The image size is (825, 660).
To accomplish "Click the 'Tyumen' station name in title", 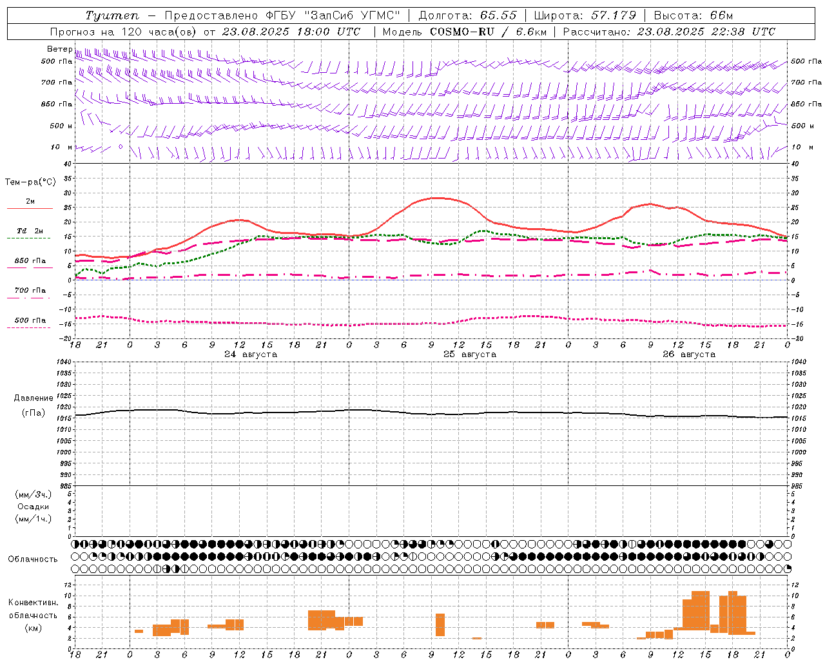I will (x=112, y=15).
